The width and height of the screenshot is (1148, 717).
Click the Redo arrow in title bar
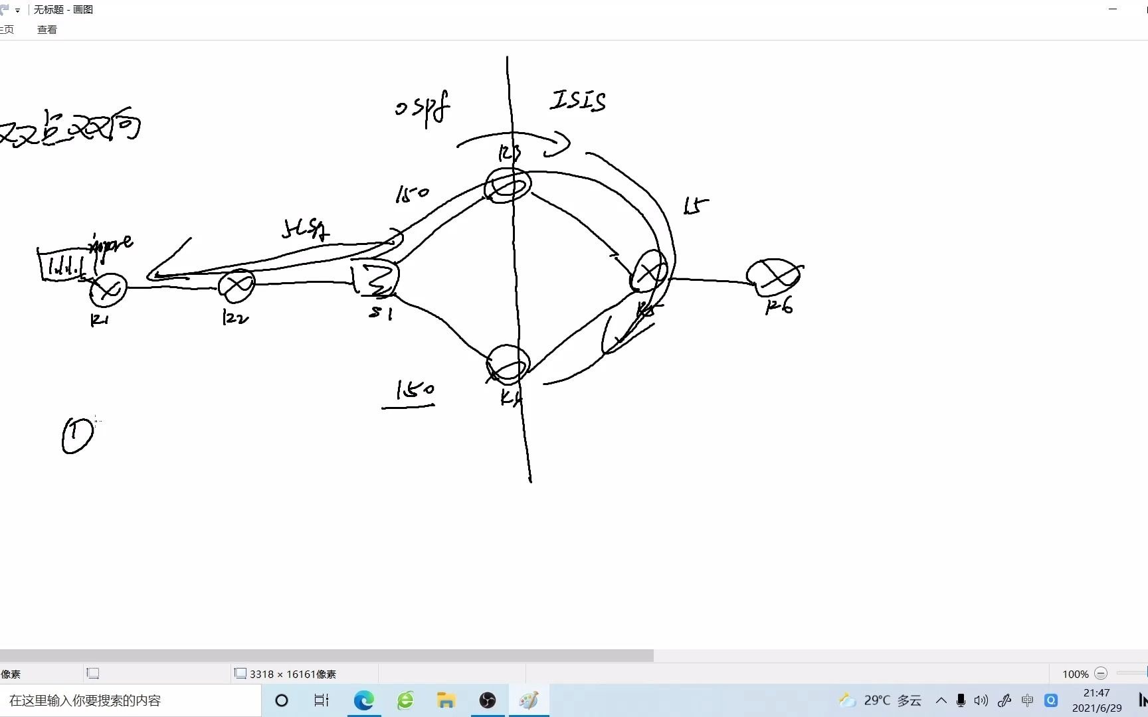pyautogui.click(x=5, y=9)
